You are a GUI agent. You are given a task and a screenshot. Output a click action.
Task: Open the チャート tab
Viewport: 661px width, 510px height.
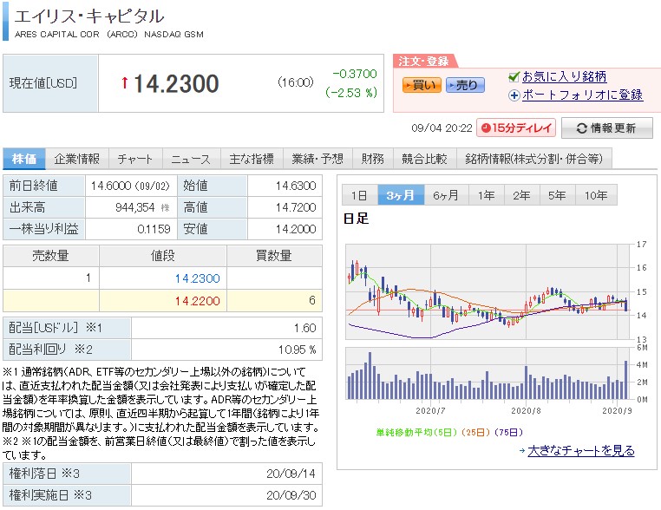tap(135, 159)
